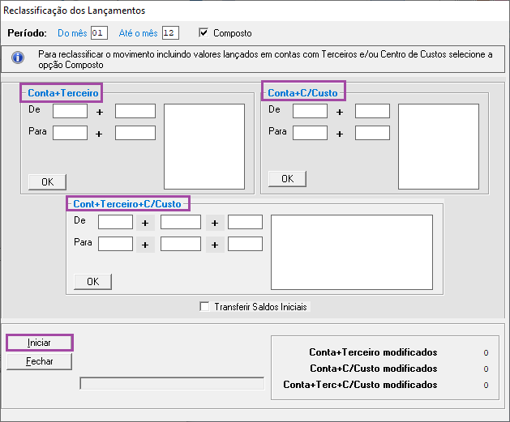Toggle the Composto checkbox
The height and width of the screenshot is (422, 510).
click(x=204, y=33)
